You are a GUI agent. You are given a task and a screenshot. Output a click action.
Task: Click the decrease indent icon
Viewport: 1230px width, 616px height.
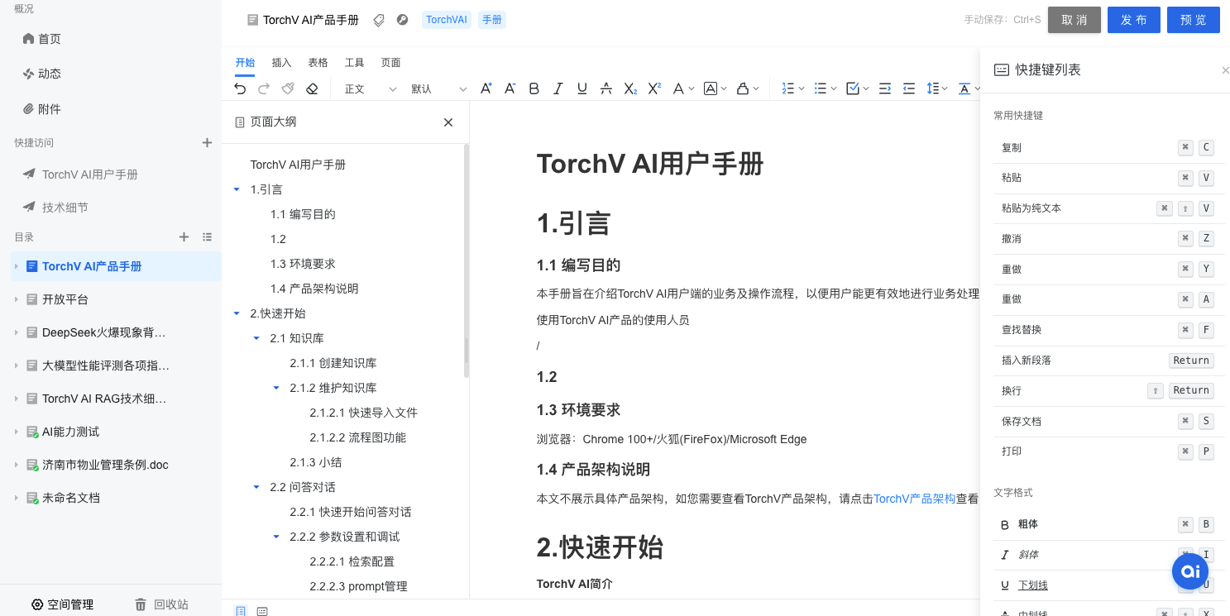click(x=909, y=88)
